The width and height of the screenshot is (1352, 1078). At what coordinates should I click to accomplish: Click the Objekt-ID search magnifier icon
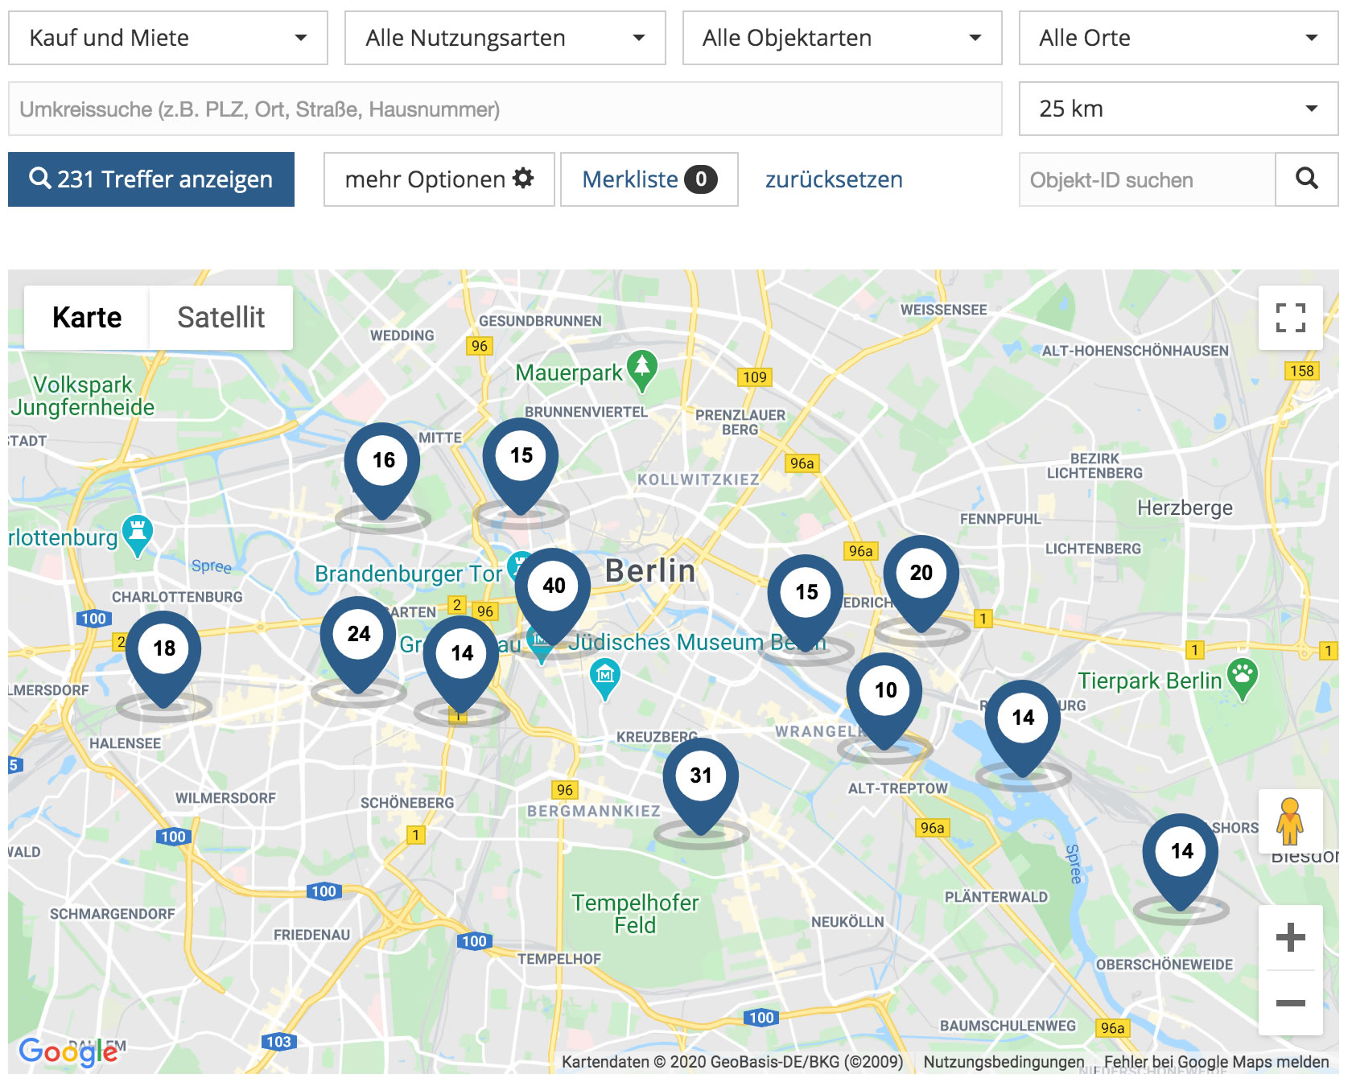pyautogui.click(x=1307, y=179)
